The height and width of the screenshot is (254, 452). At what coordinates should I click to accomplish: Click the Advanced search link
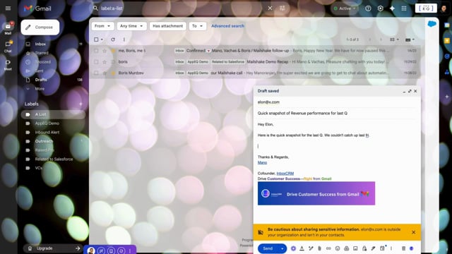[x=227, y=26]
